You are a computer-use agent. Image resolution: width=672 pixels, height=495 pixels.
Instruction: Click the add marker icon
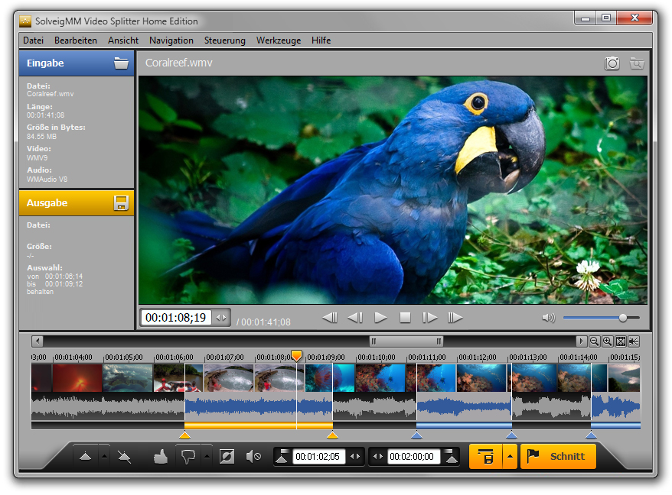[x=85, y=457]
